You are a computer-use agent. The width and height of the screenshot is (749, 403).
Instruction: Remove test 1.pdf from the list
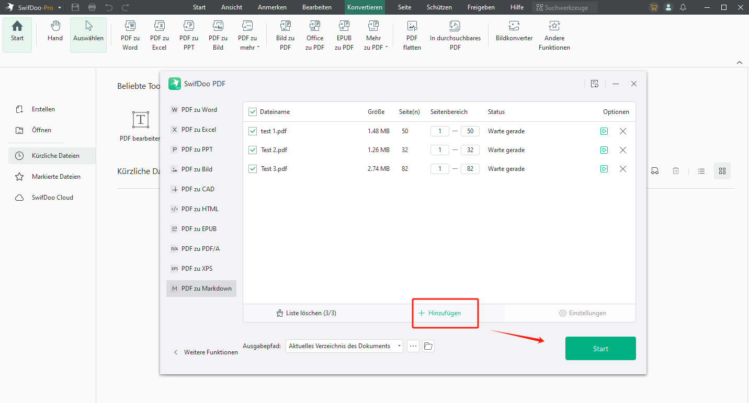coord(623,131)
